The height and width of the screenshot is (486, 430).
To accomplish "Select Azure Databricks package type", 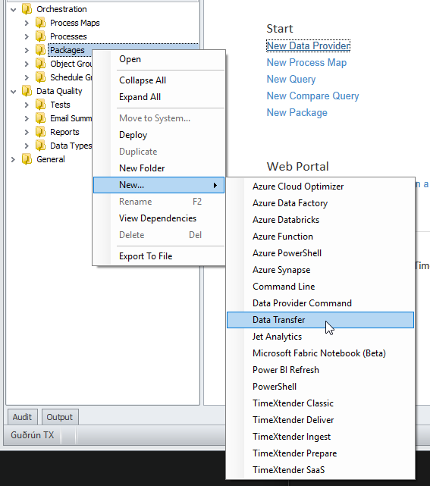I will pyautogui.click(x=321, y=220).
